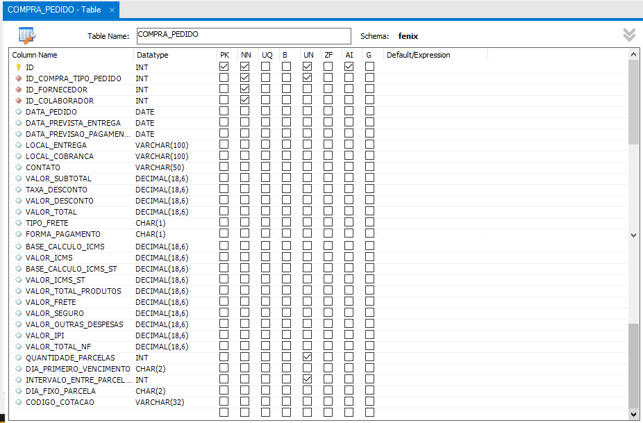Check the PK checkbox in empty new row
Image resolution: width=643 pixels, height=423 pixels.
pyautogui.click(x=224, y=412)
